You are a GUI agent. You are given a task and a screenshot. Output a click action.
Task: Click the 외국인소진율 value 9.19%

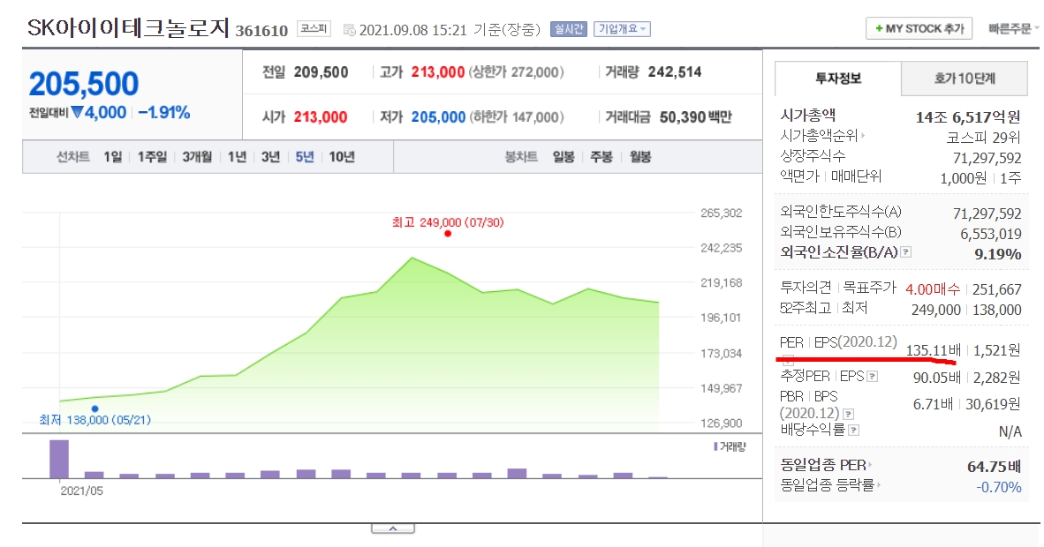pyautogui.click(x=997, y=254)
